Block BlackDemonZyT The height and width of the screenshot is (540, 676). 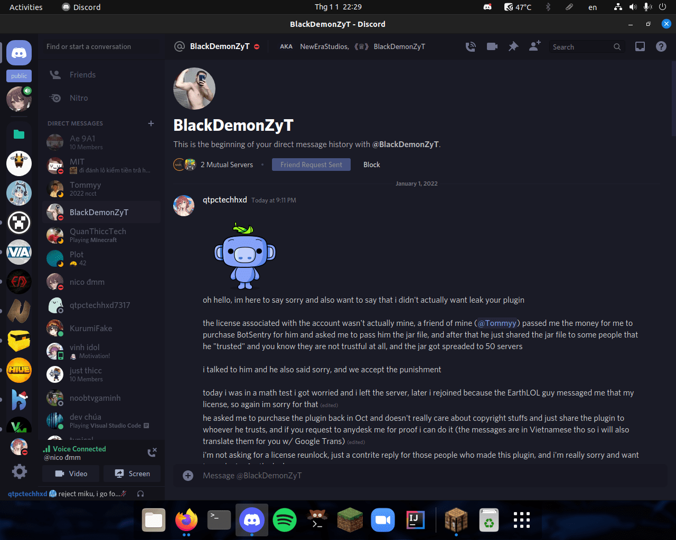pos(372,165)
